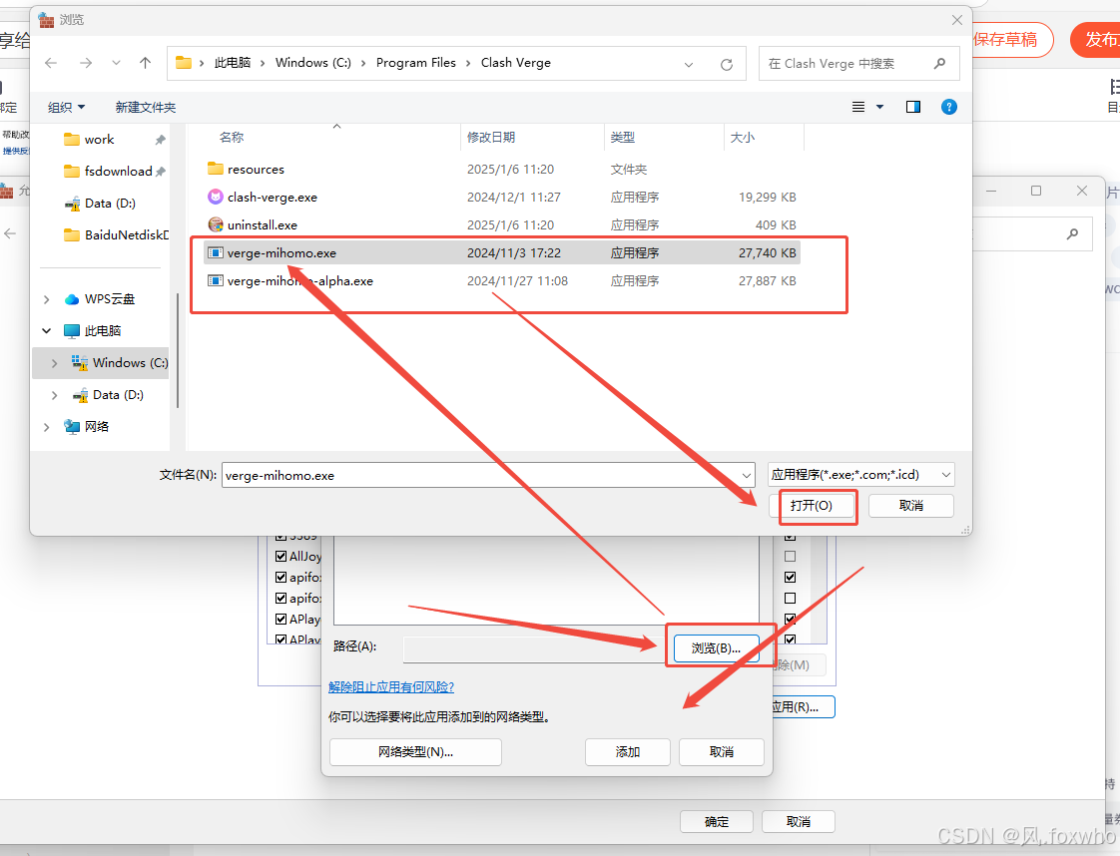Click the 打开(O) button
The height and width of the screenshot is (856, 1120).
812,506
